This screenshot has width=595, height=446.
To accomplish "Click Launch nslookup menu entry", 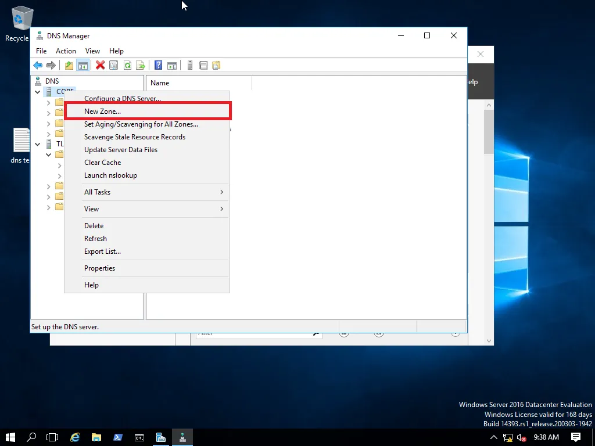I will [x=110, y=175].
